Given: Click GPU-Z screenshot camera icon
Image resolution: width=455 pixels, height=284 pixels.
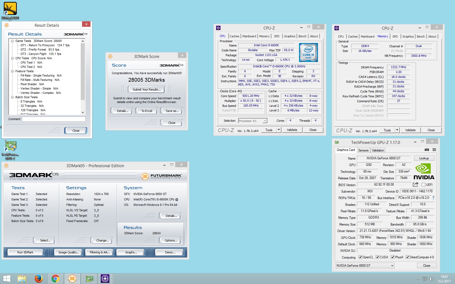Looking at the screenshot, I should (427, 150).
